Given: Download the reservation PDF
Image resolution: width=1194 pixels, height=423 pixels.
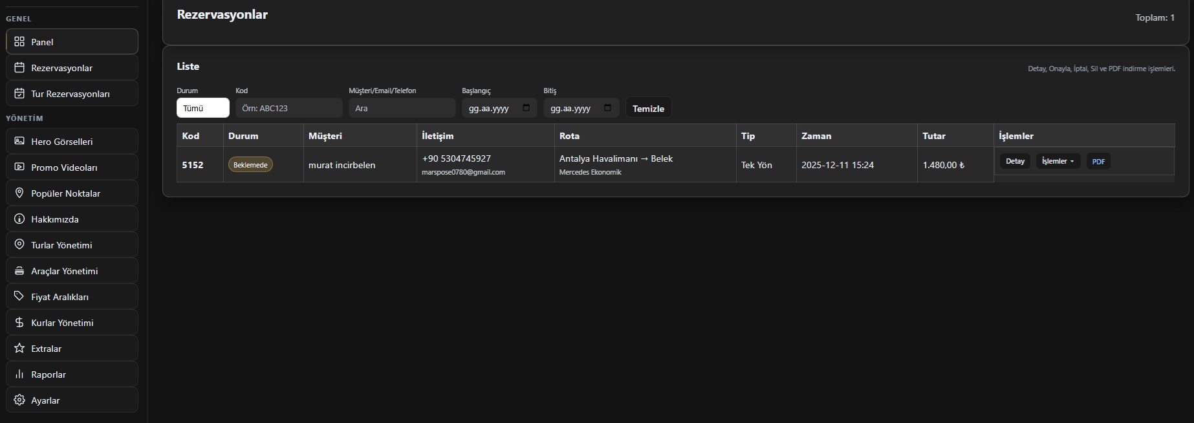Looking at the screenshot, I should pos(1098,162).
